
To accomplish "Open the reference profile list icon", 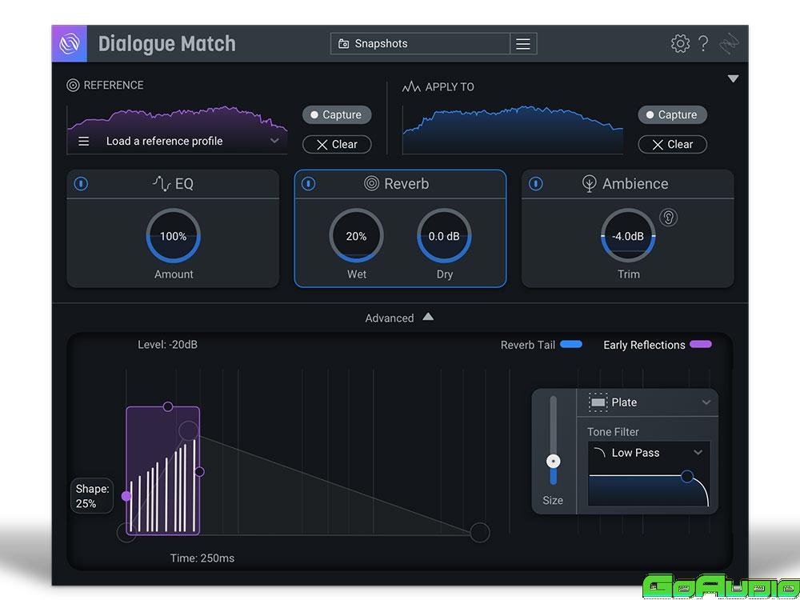I will tap(84, 142).
